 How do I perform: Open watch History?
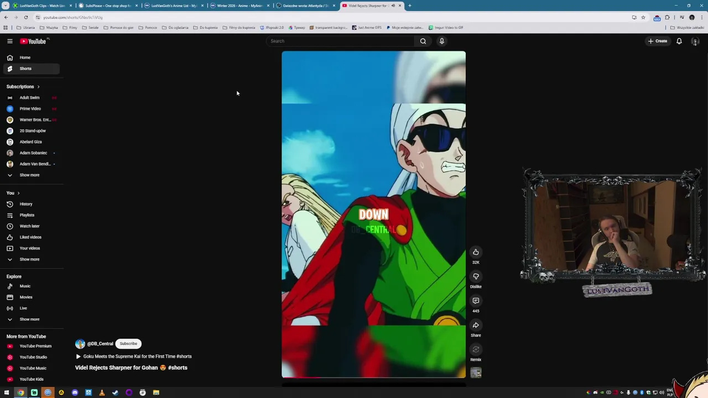click(32, 204)
